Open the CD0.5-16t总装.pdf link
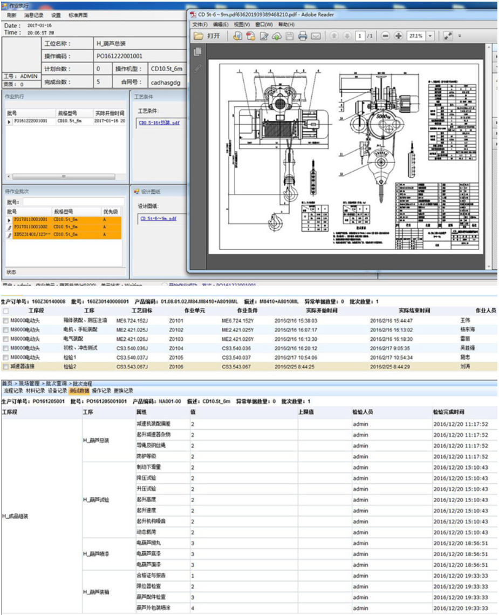The height and width of the screenshot is (615, 499). (x=159, y=123)
